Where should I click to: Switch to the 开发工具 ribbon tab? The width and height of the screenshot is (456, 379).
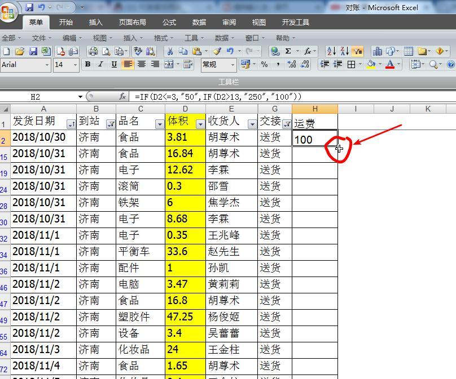coord(296,23)
